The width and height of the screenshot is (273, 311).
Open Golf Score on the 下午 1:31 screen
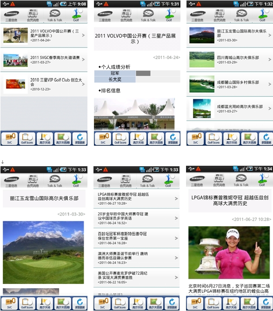[x=120, y=138]
